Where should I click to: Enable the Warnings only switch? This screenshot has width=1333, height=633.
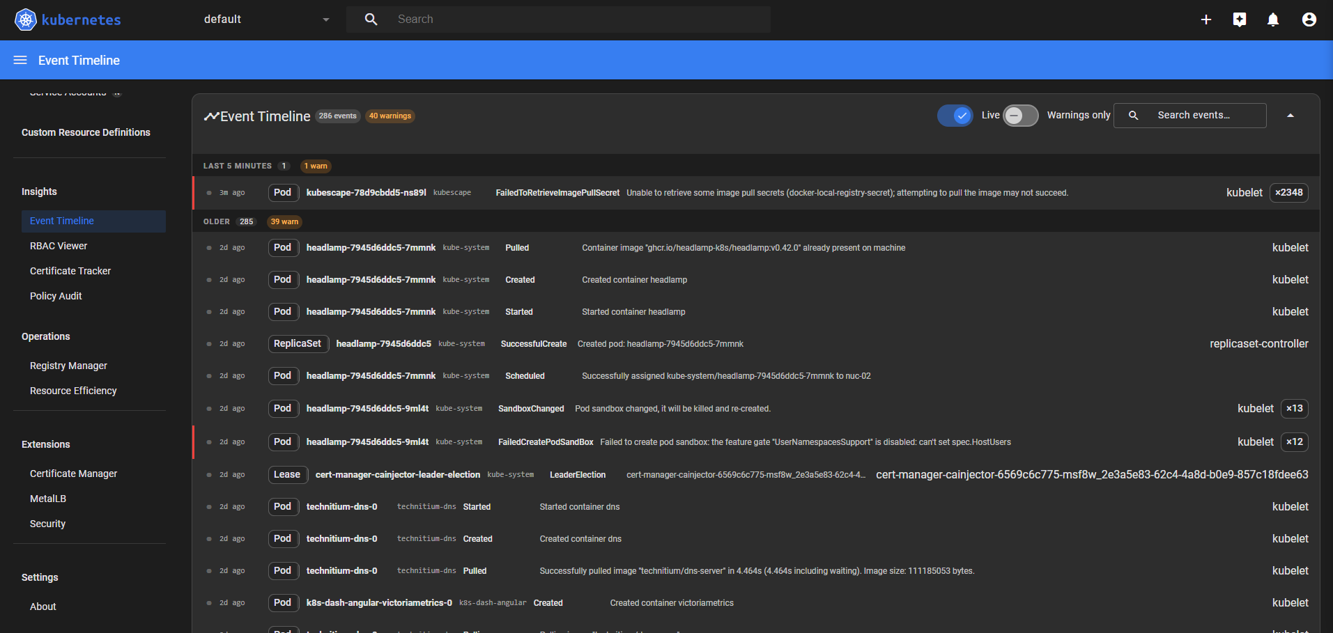pyautogui.click(x=1021, y=116)
